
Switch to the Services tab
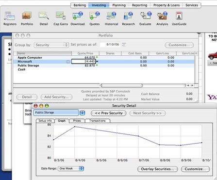(192, 5)
